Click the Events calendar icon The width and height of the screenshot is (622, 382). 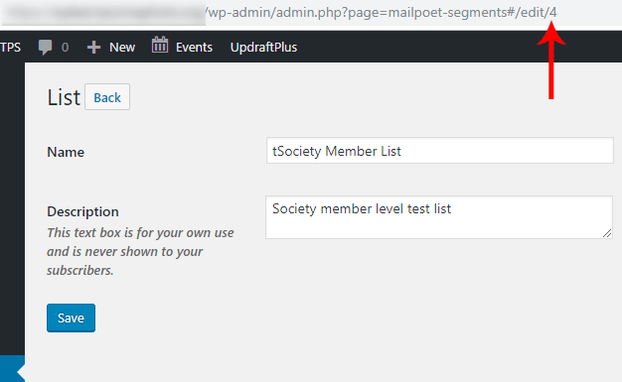(x=160, y=45)
